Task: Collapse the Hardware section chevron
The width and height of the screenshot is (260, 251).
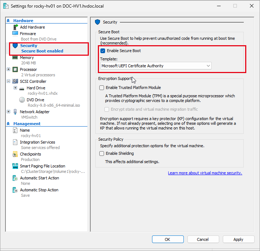Action: click(8, 21)
